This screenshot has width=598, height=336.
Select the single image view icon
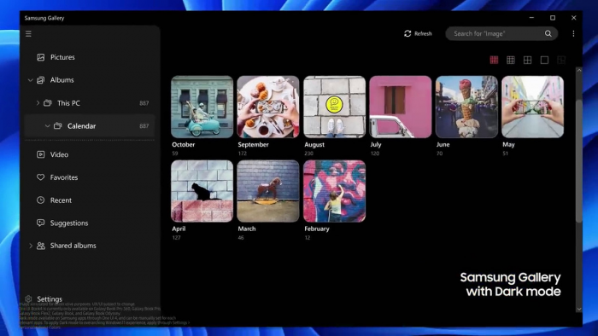point(544,60)
